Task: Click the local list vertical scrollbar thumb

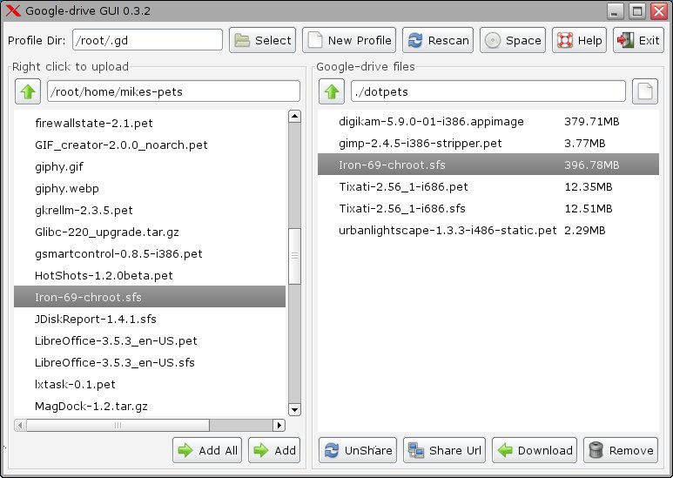Action: point(294,256)
